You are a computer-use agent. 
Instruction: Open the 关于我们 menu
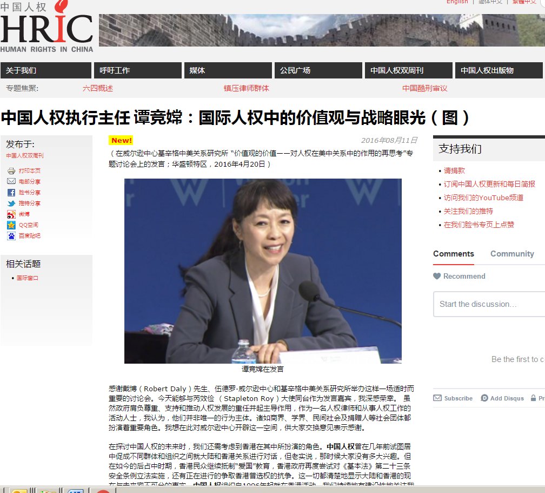[46, 70]
